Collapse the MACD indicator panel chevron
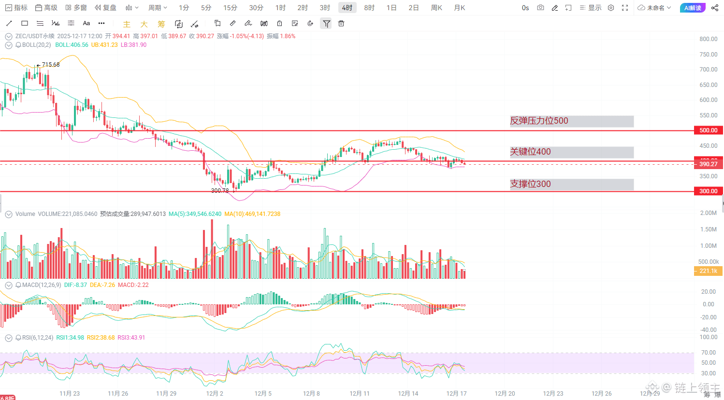 [x=9, y=286]
